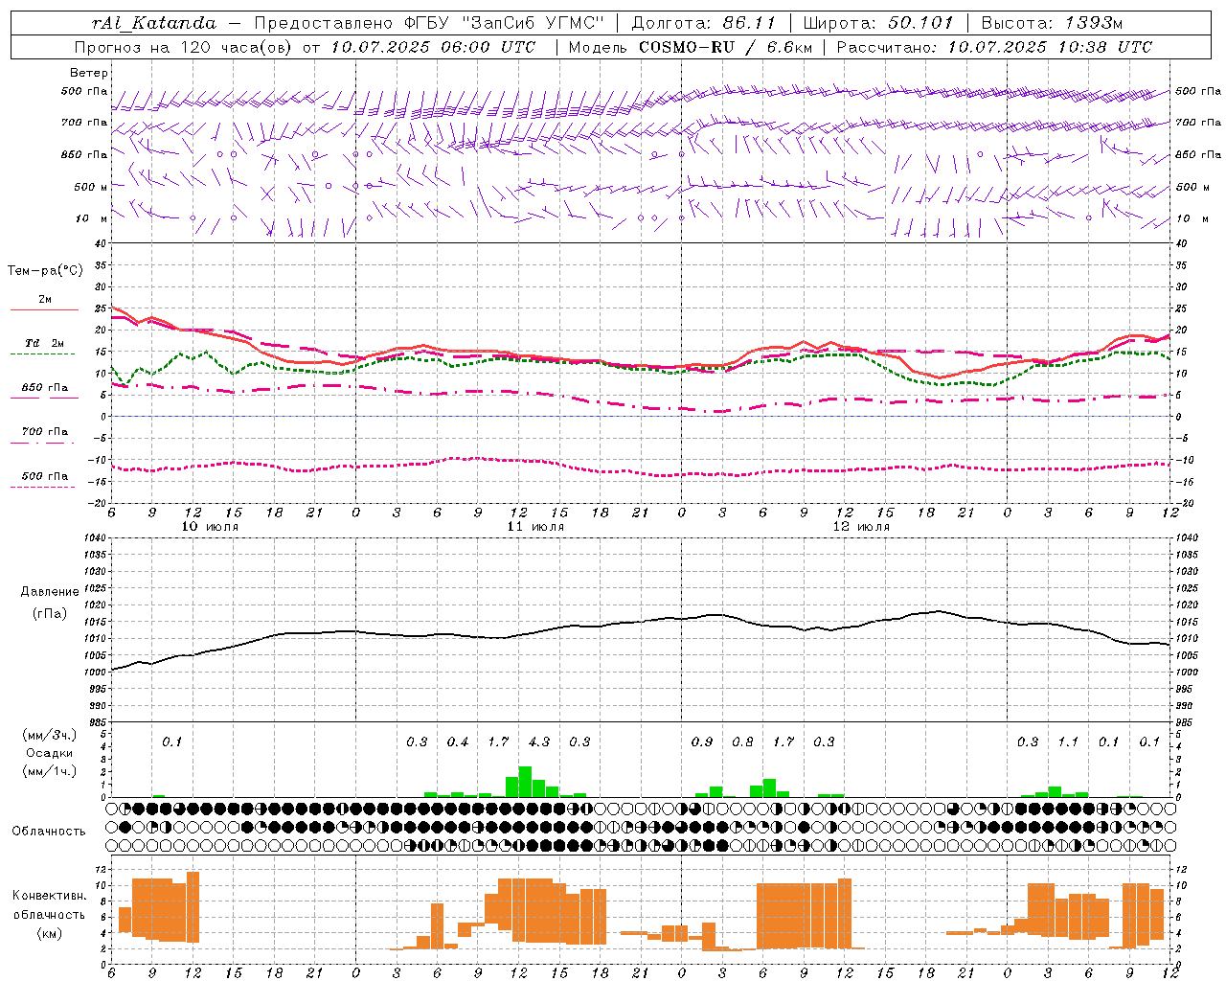Click the (мм/3ч.) unit label

pos(50,735)
